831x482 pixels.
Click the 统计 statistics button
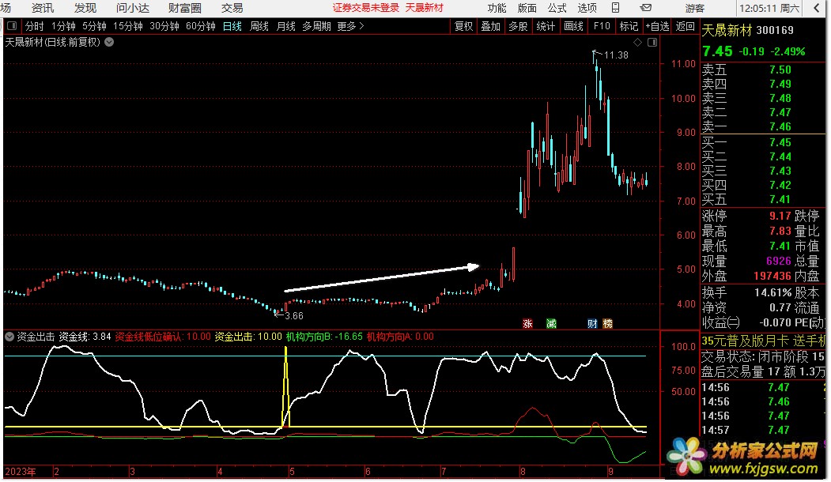pyautogui.click(x=546, y=26)
